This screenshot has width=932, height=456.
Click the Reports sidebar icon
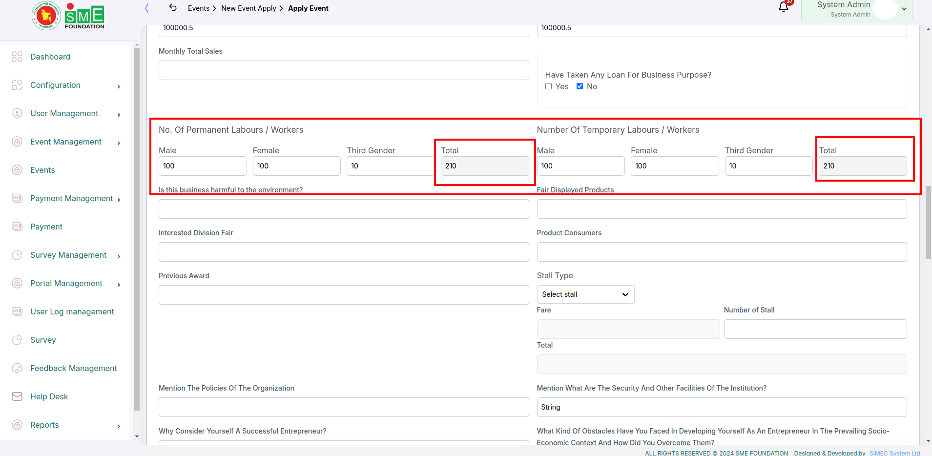[x=17, y=425]
